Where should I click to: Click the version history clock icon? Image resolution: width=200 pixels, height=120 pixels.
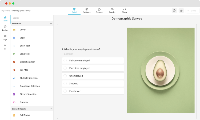[174, 11]
